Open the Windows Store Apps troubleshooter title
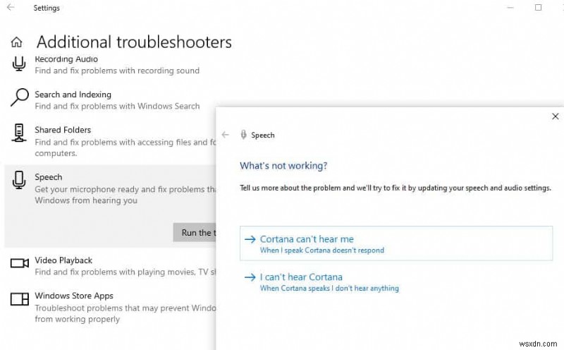The width and height of the screenshot is (564, 350). (74, 296)
